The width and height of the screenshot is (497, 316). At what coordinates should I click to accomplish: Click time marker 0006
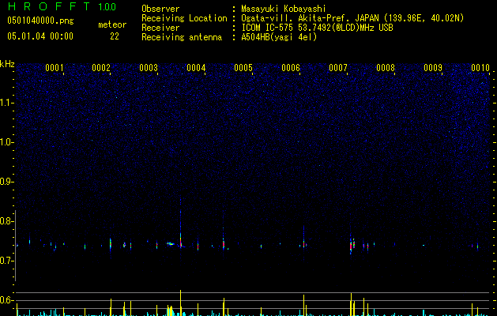click(x=291, y=68)
